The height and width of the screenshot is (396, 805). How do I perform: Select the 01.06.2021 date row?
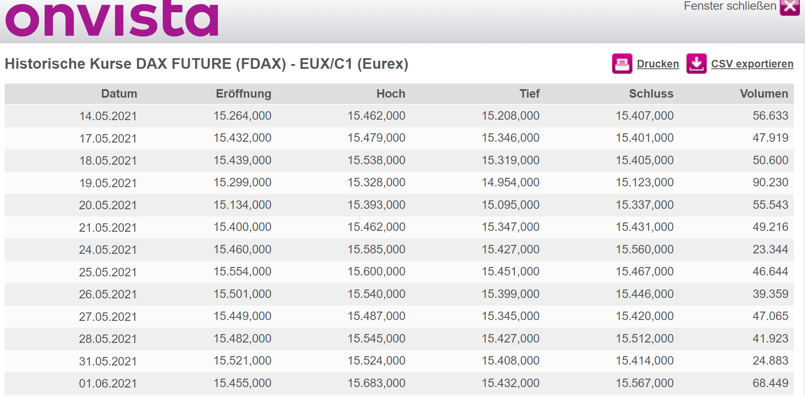108,383
